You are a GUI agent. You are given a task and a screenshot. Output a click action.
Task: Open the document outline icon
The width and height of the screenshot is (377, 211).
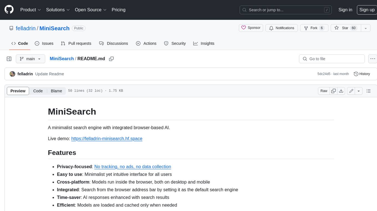coord(368,91)
